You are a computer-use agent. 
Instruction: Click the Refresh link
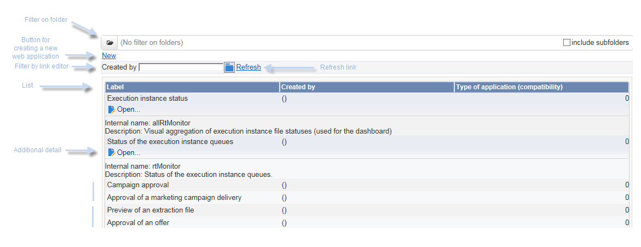(249, 67)
